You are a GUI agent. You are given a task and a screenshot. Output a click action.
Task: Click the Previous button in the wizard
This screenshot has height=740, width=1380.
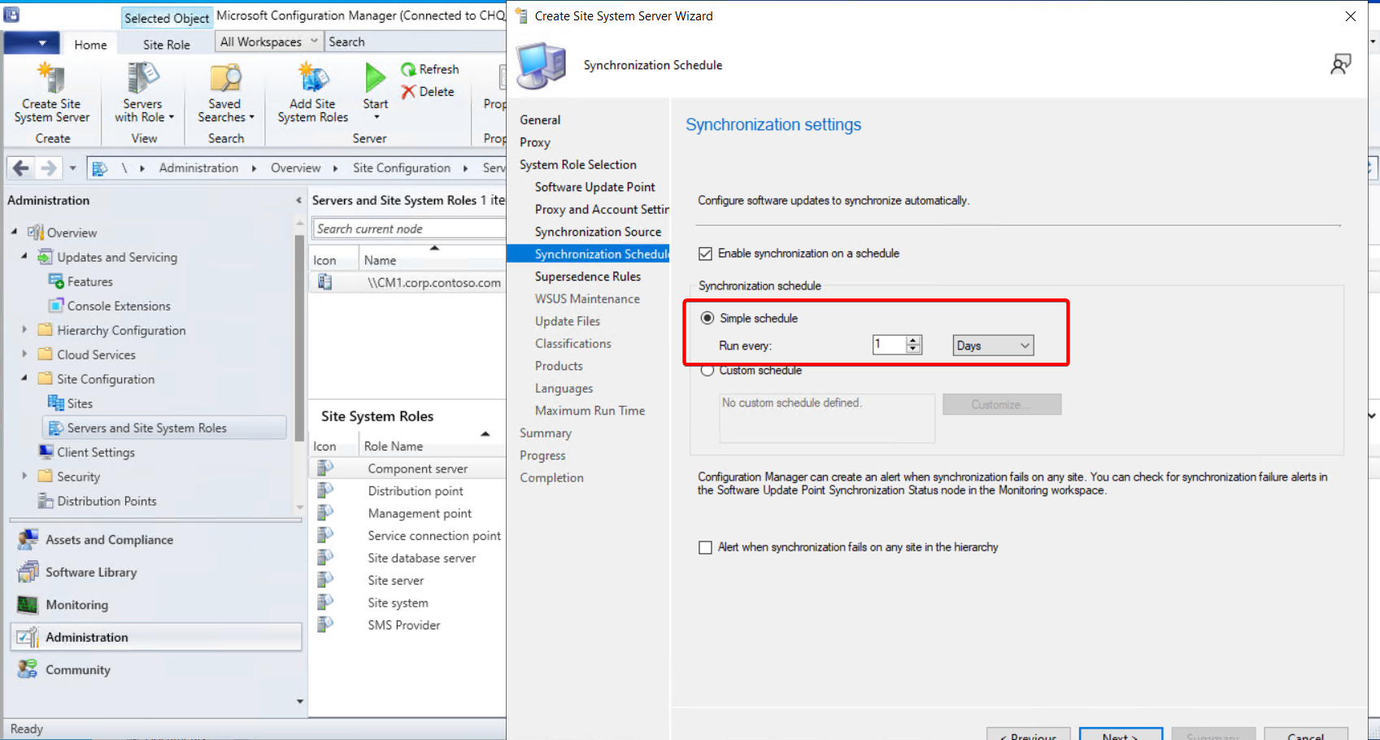pyautogui.click(x=1029, y=734)
